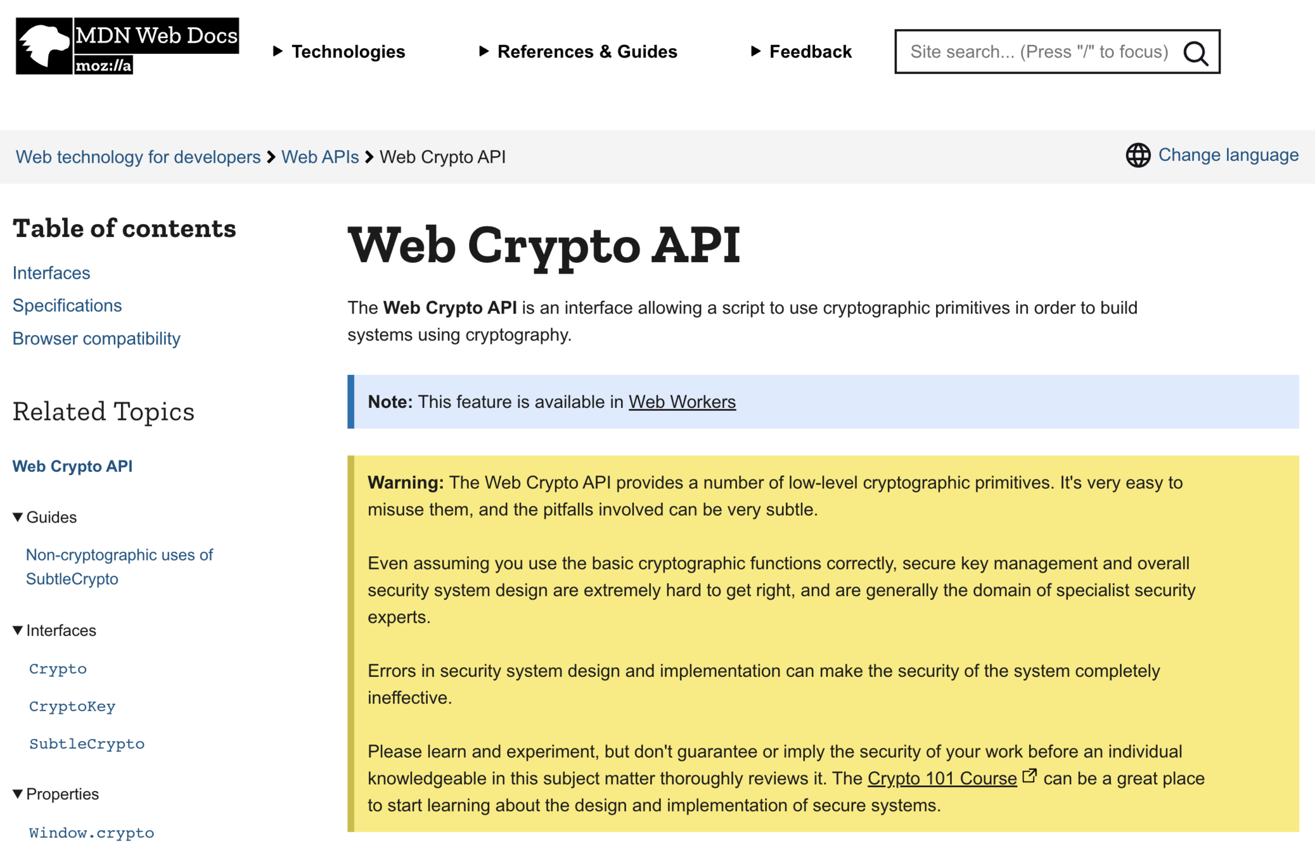Open the SubtleCrypto interface page
1315x855 pixels.
(x=87, y=744)
